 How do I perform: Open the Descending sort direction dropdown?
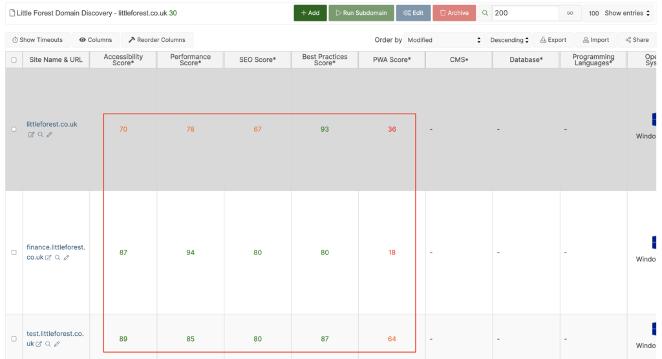[x=509, y=39]
